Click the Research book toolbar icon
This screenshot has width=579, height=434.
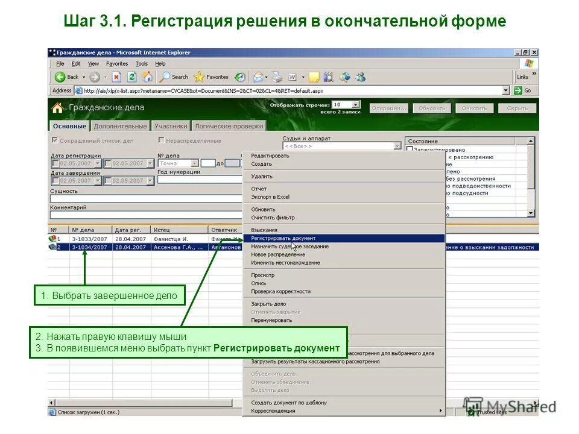[329, 77]
